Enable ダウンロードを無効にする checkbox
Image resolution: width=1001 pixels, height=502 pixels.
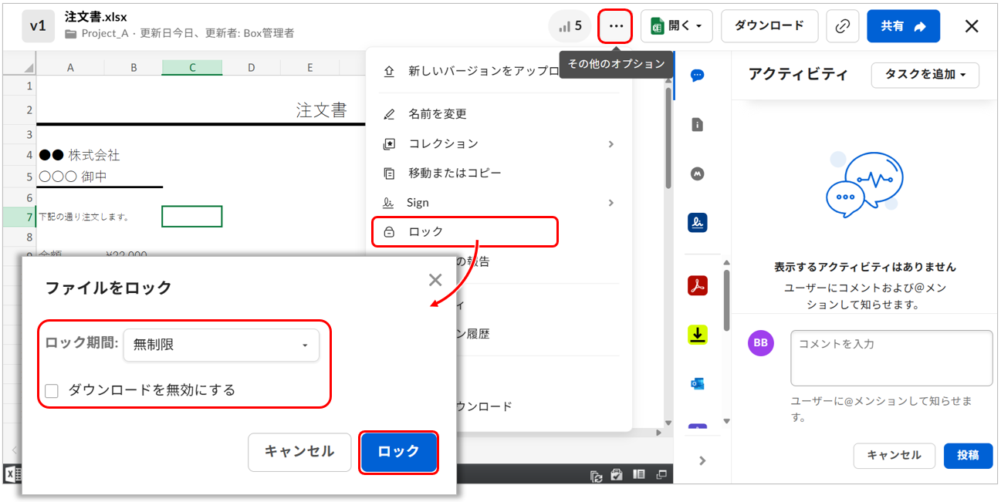coord(52,391)
